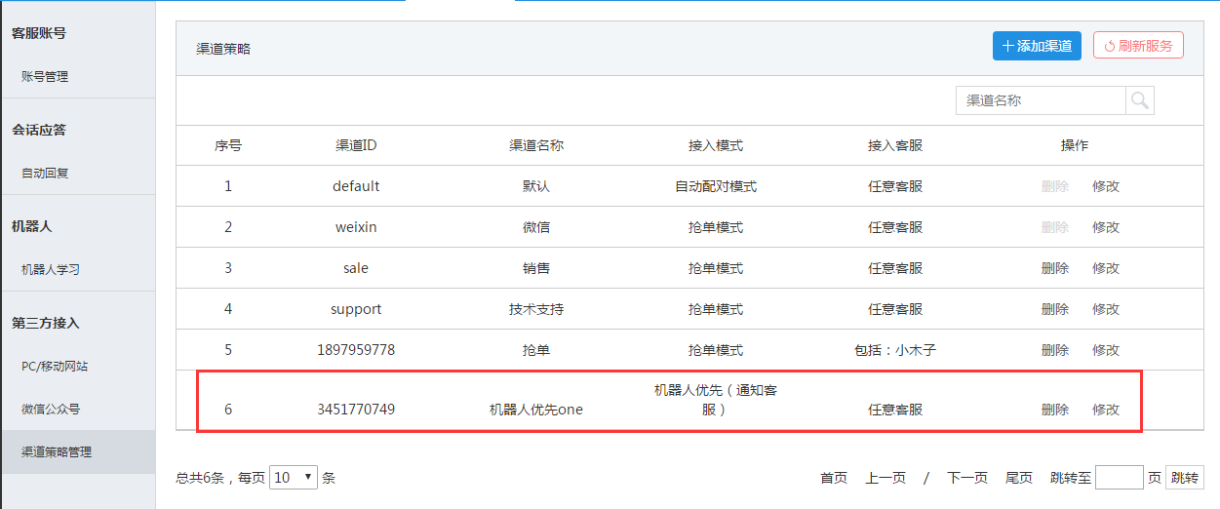This screenshot has height=509, width=1220.
Task: Open 渠道策略管理 sidebar item
Action: tap(57, 451)
